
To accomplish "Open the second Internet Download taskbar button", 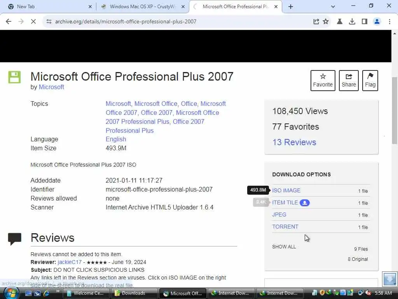I will point(279,293).
